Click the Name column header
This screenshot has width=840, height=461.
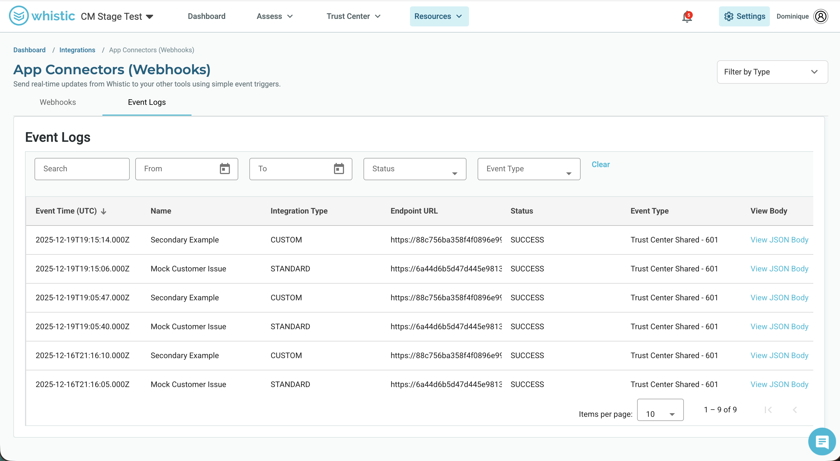point(161,211)
